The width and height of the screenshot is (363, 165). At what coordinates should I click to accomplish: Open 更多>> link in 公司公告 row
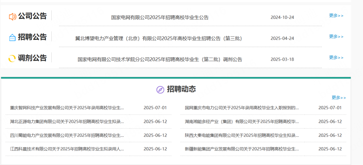tap(336, 15)
